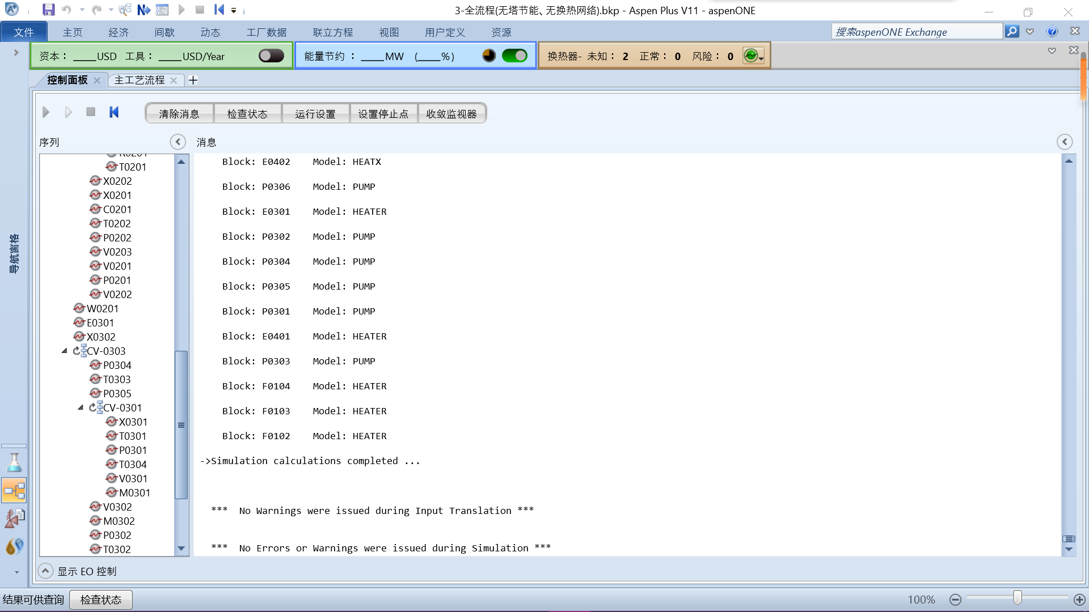
Task: Click the blue Next (N→) icon
Action: click(143, 10)
